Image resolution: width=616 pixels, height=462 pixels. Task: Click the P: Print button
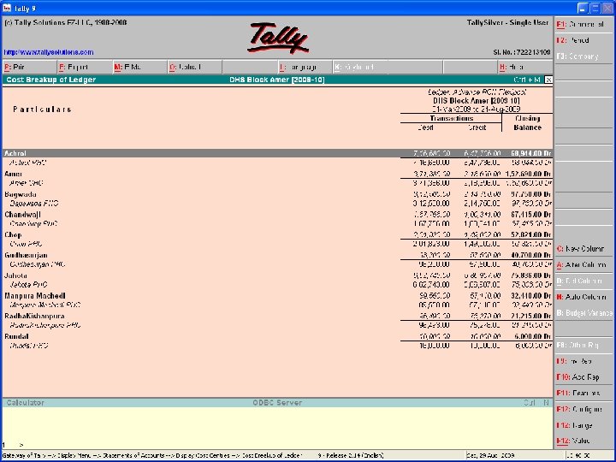[x=29, y=68]
